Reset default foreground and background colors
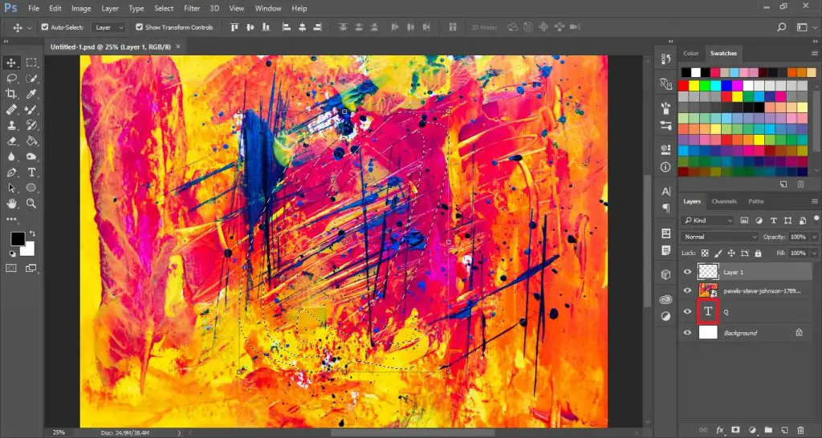822x438 pixels. click(12, 254)
